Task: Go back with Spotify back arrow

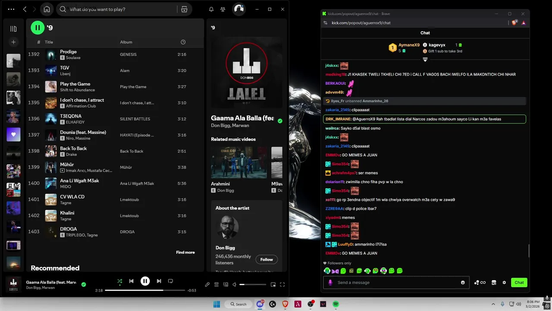Action: [x=25, y=9]
